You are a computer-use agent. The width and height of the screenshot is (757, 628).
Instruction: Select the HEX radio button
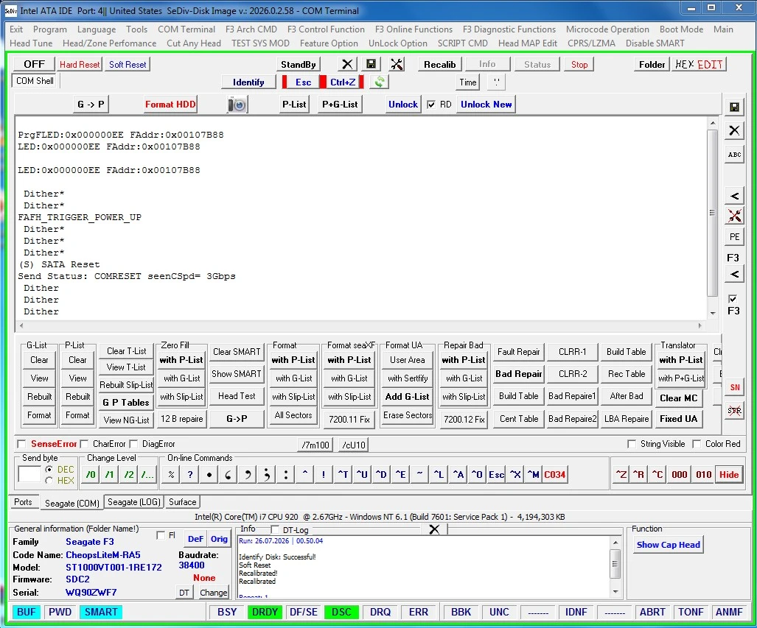[x=49, y=481]
